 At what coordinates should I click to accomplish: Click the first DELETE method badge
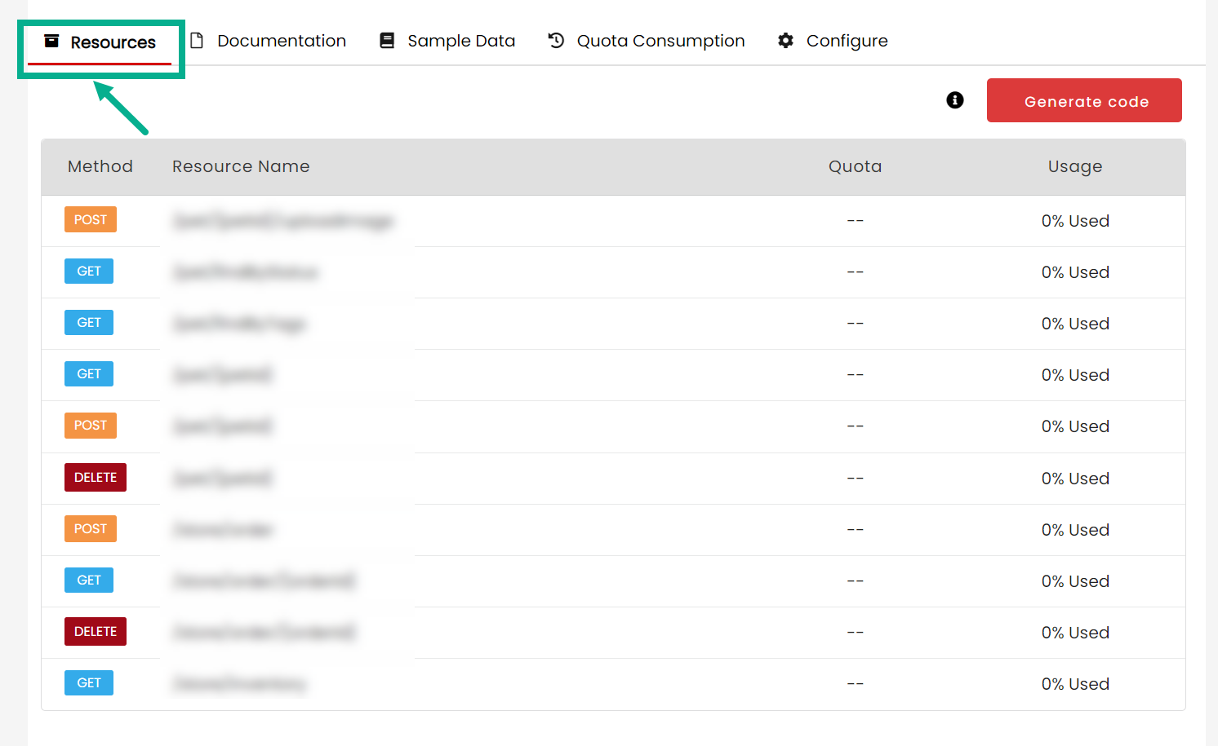(96, 478)
